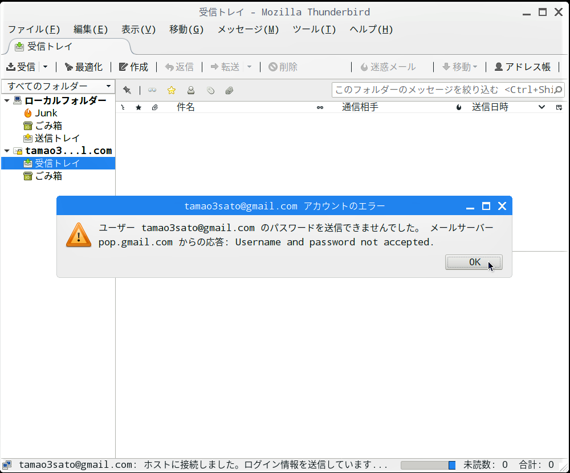Sort messages by 通信相手 column
The width and height of the screenshot is (570, 473).
(360, 107)
